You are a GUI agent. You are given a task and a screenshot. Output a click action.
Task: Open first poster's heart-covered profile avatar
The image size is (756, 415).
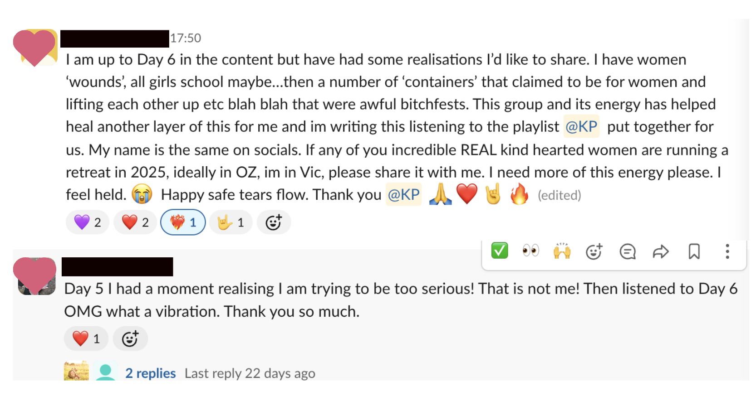[35, 48]
